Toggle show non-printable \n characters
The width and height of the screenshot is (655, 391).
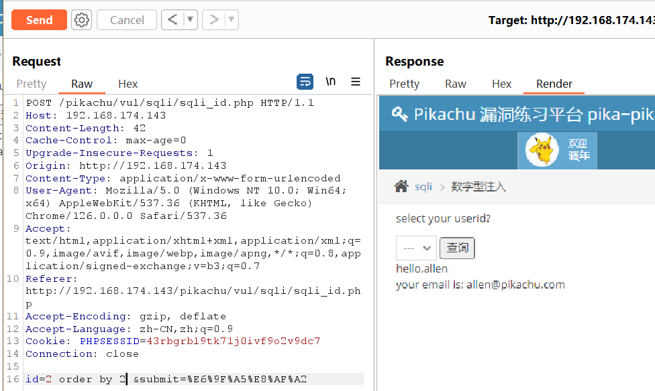coord(330,81)
